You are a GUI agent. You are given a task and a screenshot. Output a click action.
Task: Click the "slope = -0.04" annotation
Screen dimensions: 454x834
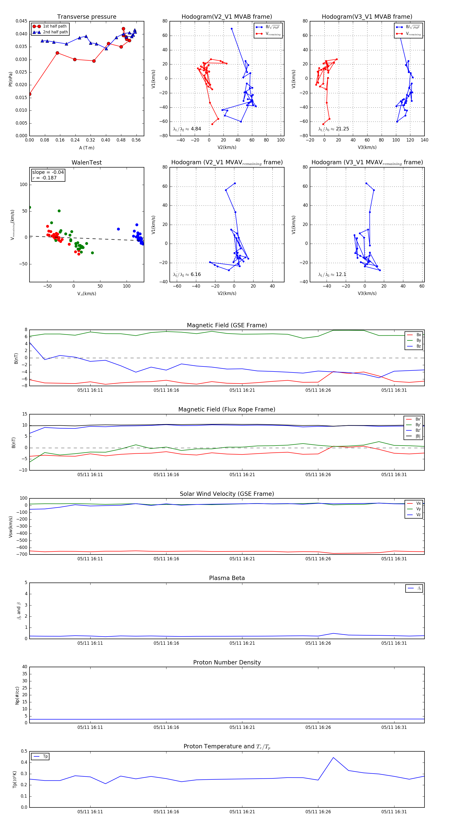pos(48,172)
